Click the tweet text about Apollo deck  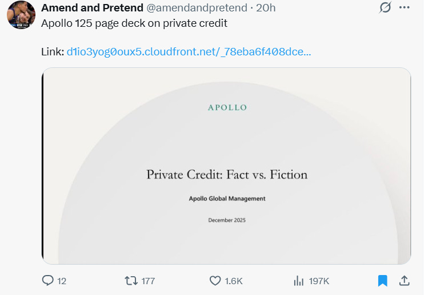134,23
